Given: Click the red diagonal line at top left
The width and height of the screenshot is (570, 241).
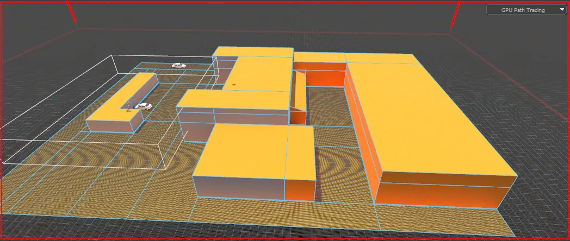Looking at the screenshot, I should 71,10.
